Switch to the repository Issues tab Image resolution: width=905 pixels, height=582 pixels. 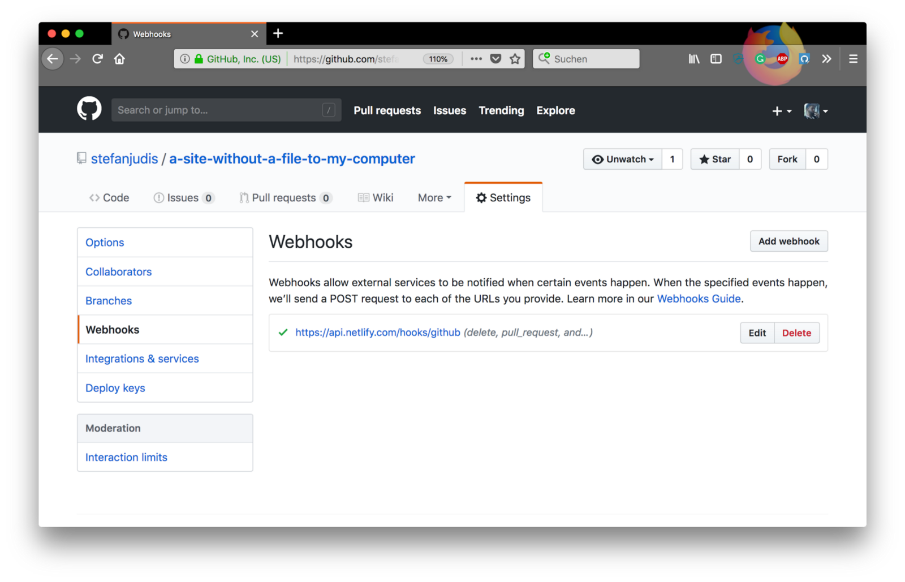pyautogui.click(x=184, y=198)
